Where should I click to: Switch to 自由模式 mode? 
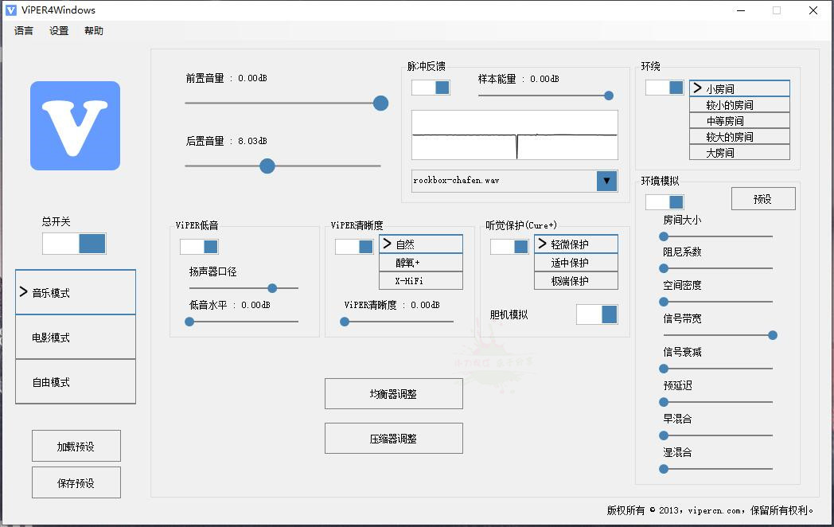coord(75,381)
